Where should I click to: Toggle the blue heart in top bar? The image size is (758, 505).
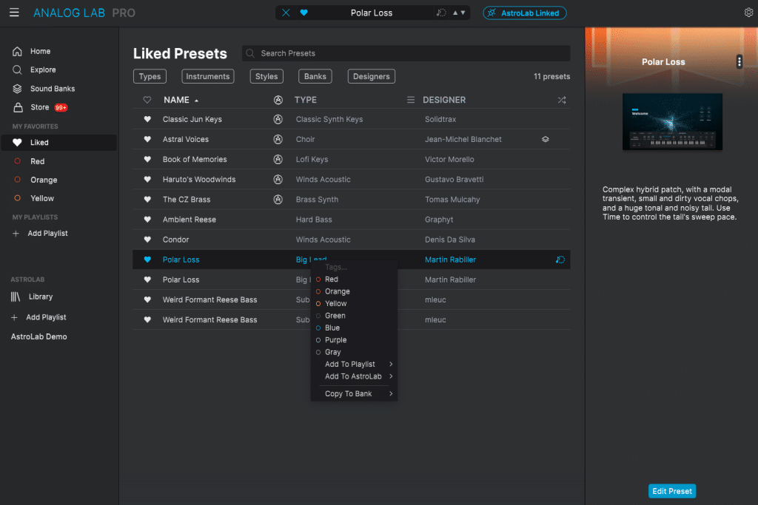click(x=303, y=13)
